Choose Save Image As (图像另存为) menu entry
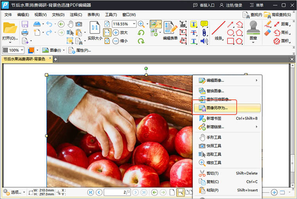This screenshot has height=199, width=297. tap(227, 108)
